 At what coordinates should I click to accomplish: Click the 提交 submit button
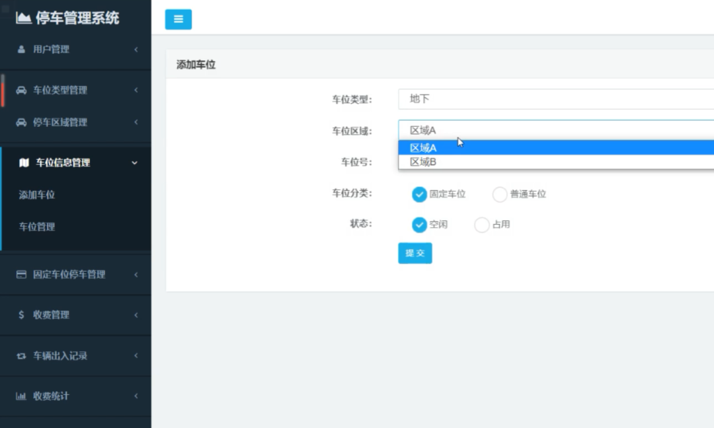click(415, 253)
